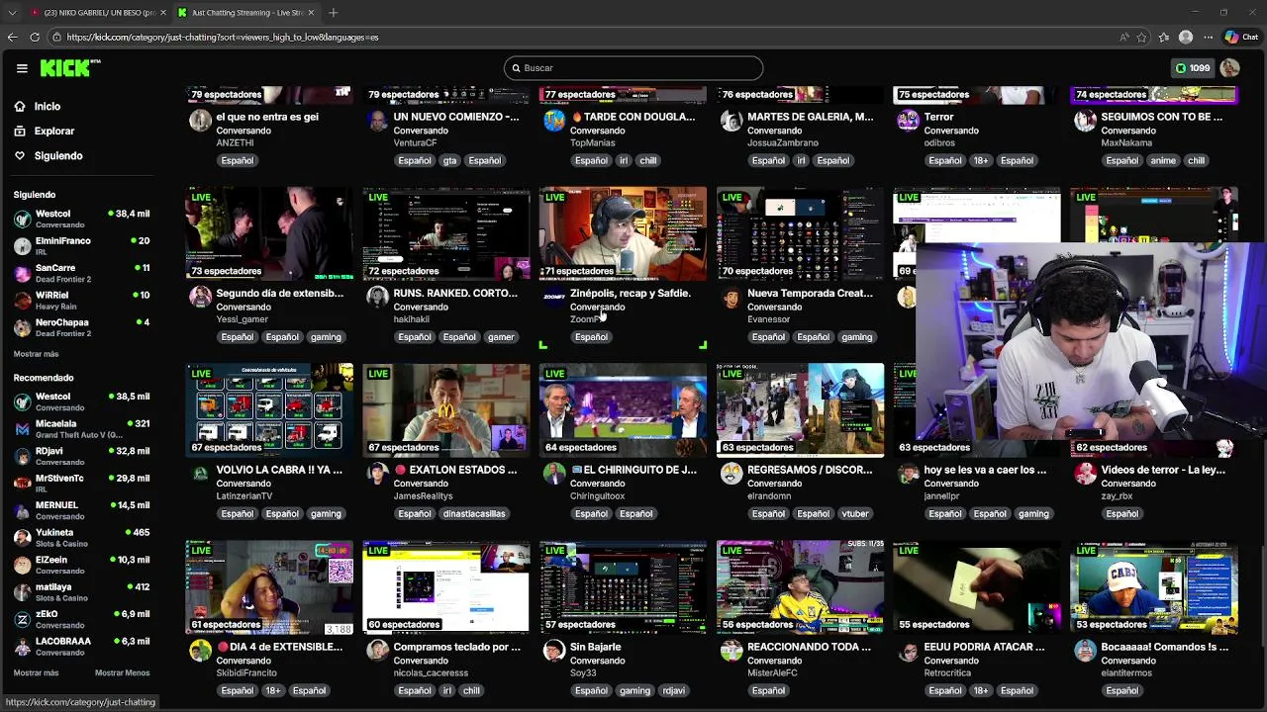Close the Just Chatting Streaming tab
Viewport: 1267px width, 712px height.
(x=311, y=13)
